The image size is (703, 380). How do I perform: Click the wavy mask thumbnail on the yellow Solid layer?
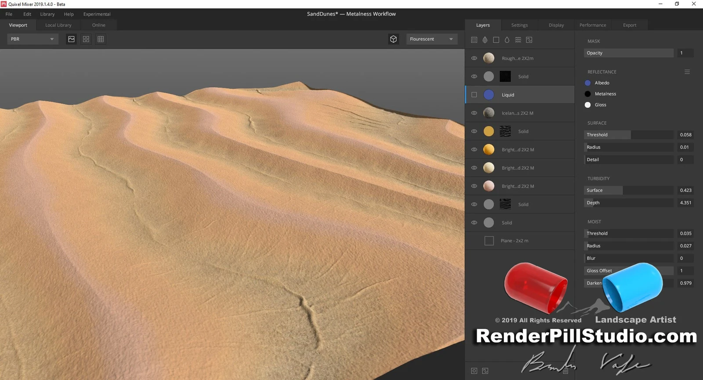click(505, 131)
